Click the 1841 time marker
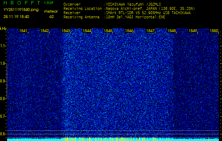 [x=23, y=31]
